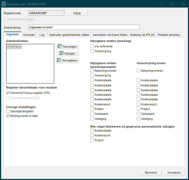Click the Toevoegen button to add an administration
This screenshot has height=180, width=189.
point(67,47)
